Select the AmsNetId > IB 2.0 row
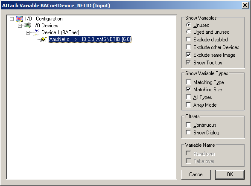Screen dimensions: 251x186 (x=90, y=39)
